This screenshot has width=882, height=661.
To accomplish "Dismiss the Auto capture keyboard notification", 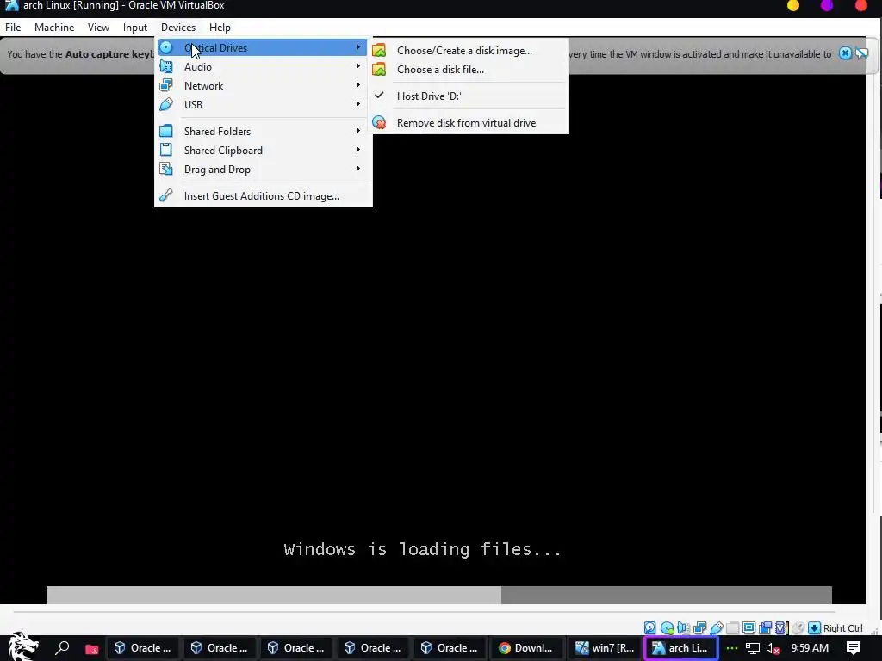I will tap(845, 53).
